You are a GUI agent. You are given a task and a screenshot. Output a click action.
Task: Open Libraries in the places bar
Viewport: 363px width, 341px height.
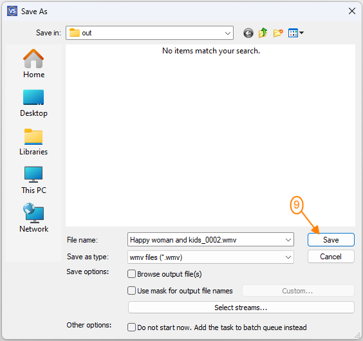point(33,142)
